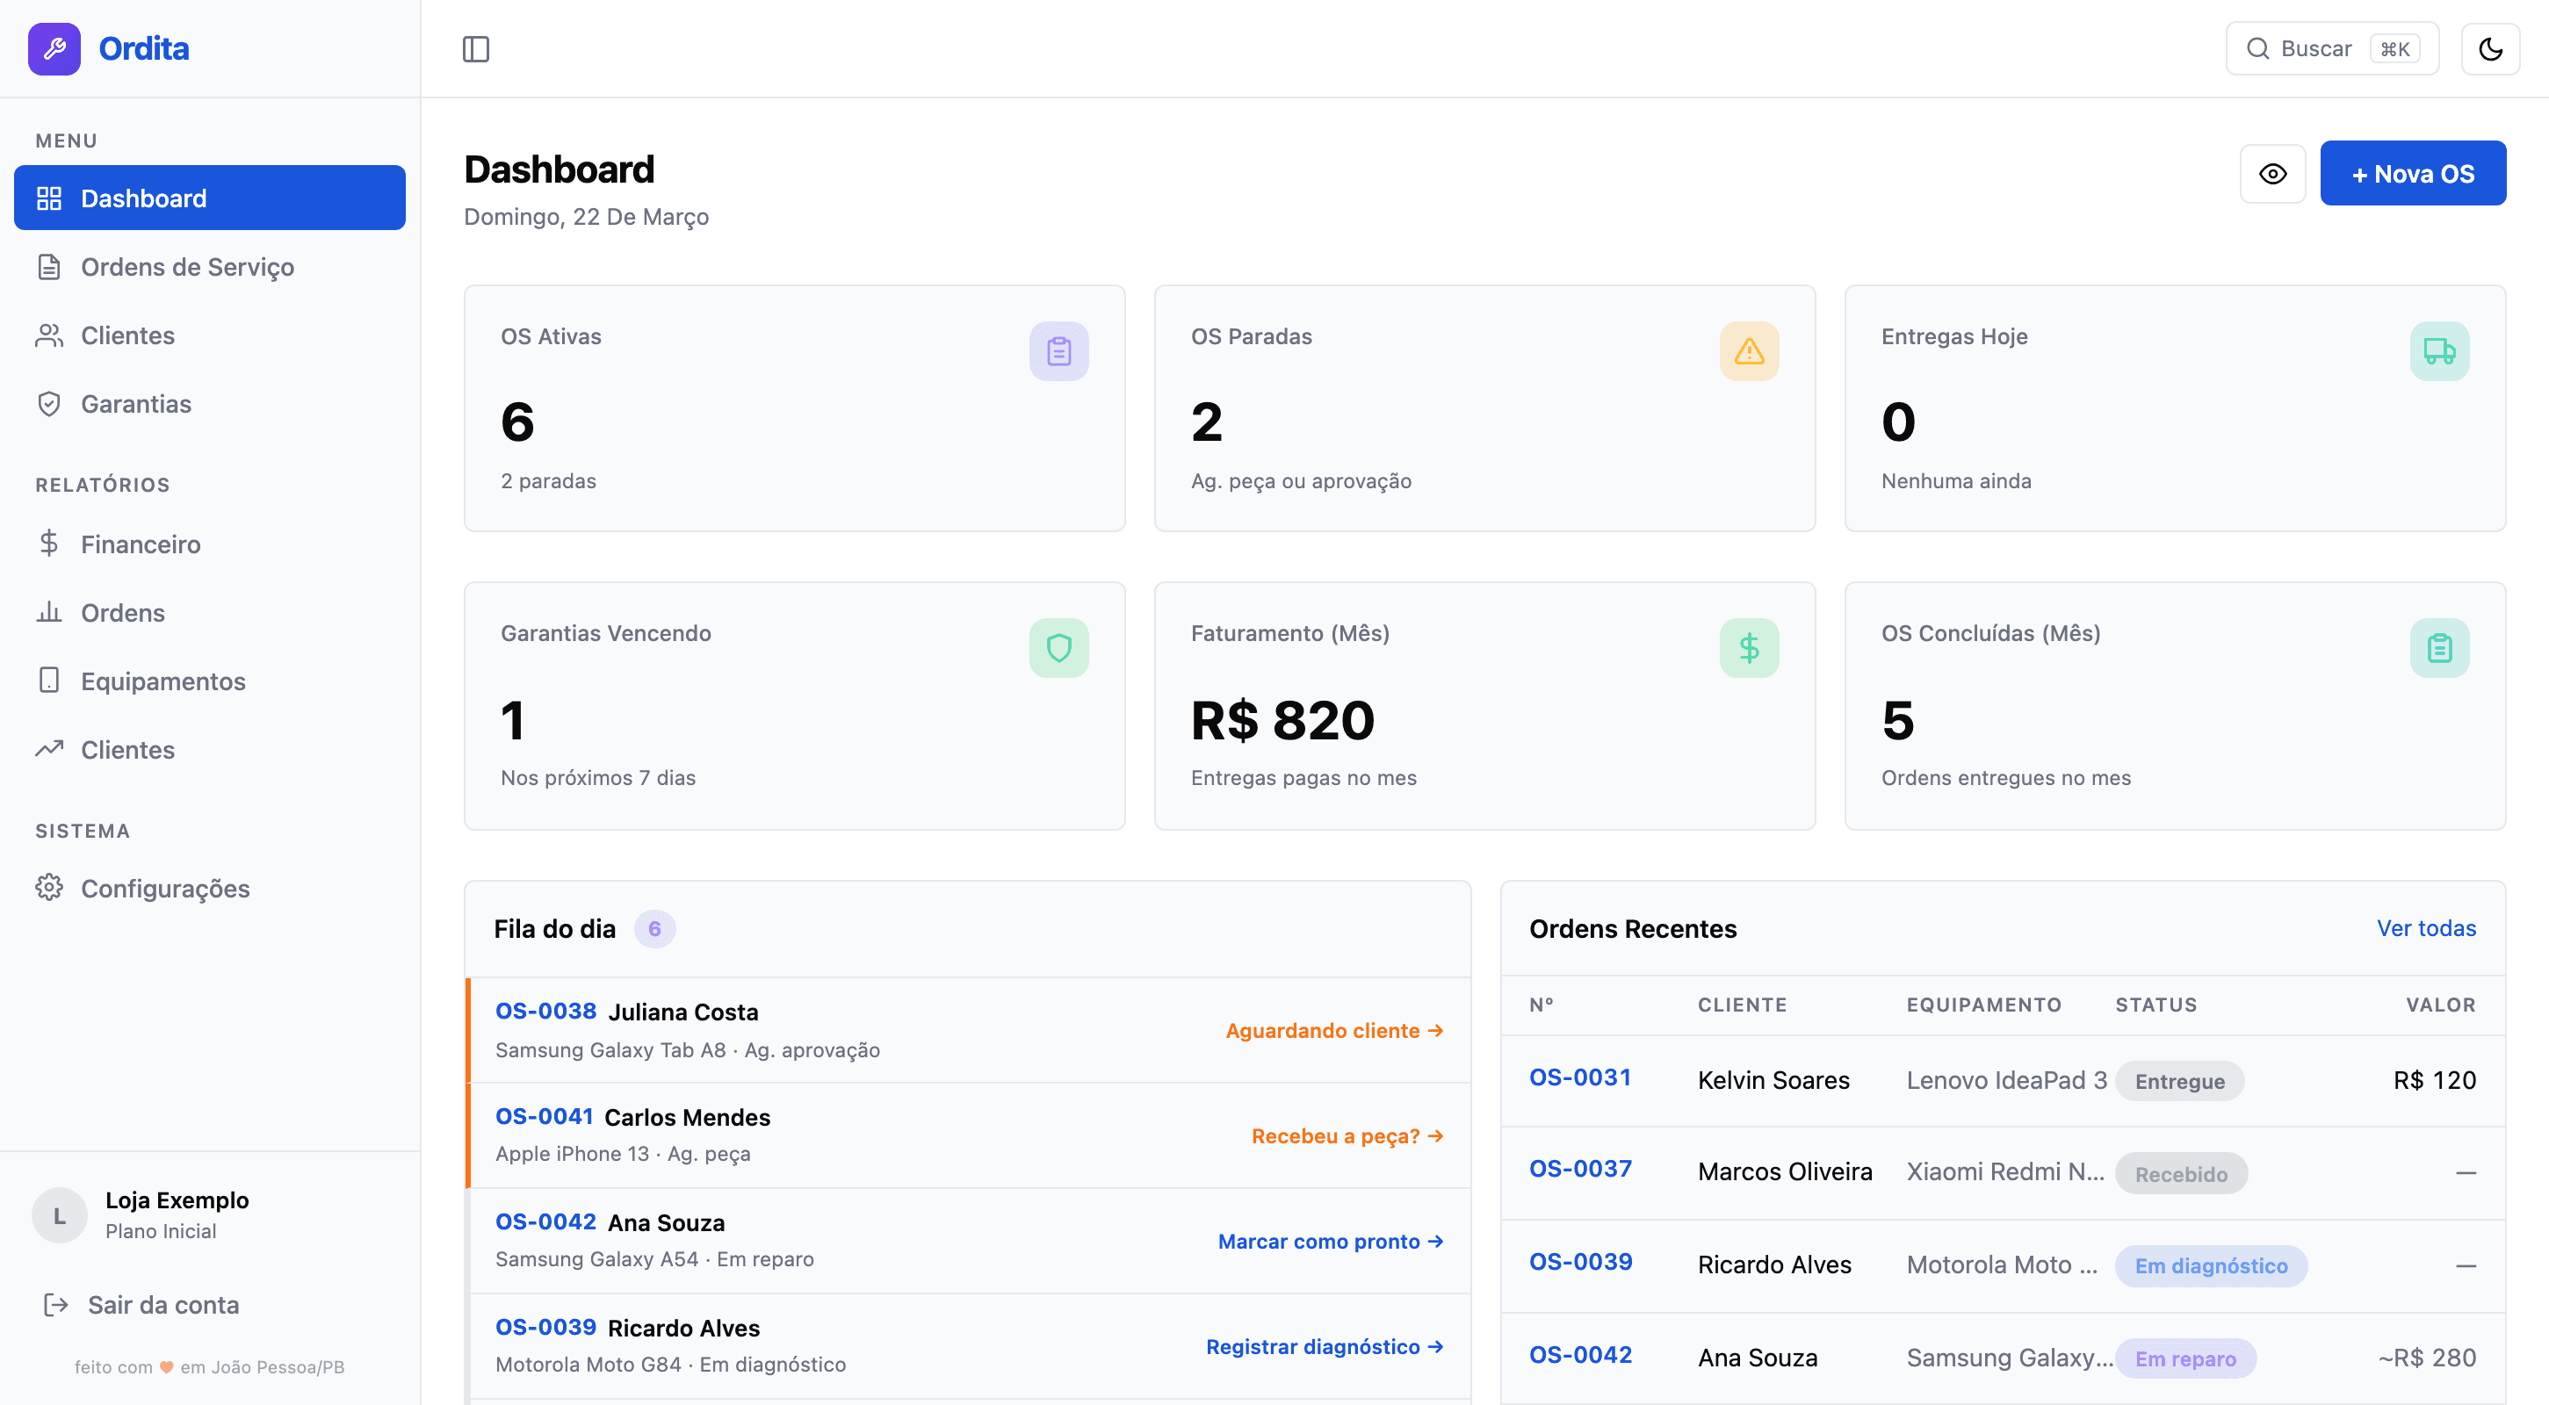Viewport: 2549px width, 1405px height.
Task: Open Ver todas in Ordens Recentes
Action: pyautogui.click(x=2426, y=928)
